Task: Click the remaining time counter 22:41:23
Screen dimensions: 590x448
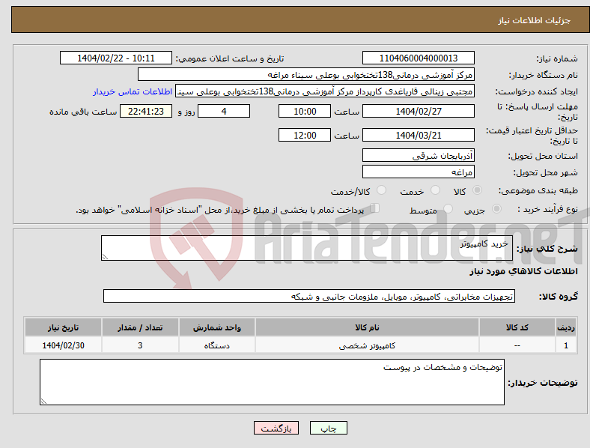Action: [145, 111]
